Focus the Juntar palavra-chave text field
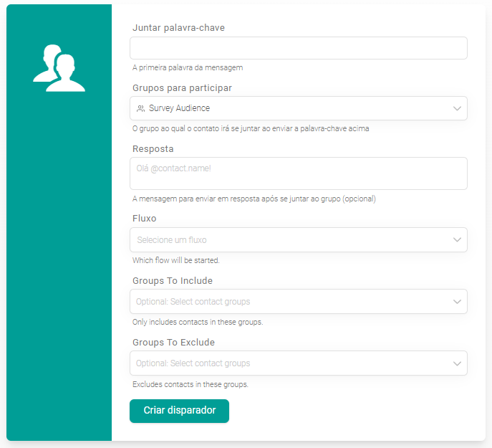 point(298,48)
